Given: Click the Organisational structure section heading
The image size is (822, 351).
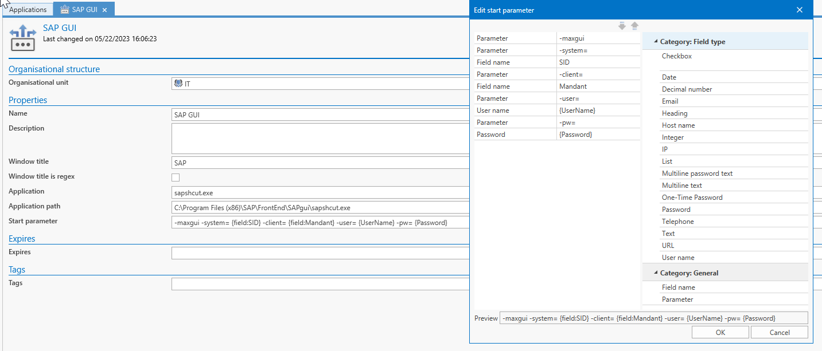Looking at the screenshot, I should coord(54,69).
